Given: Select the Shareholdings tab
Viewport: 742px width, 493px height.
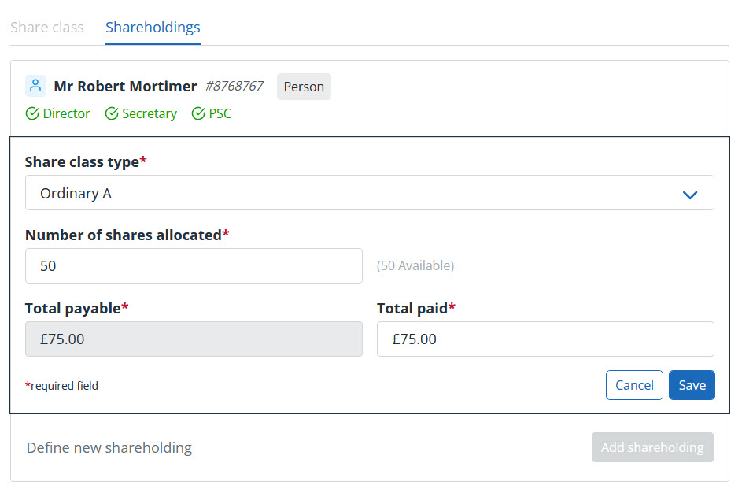Looking at the screenshot, I should pos(153,27).
